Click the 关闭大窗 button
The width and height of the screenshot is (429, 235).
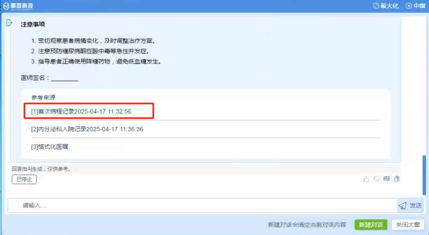(x=408, y=225)
